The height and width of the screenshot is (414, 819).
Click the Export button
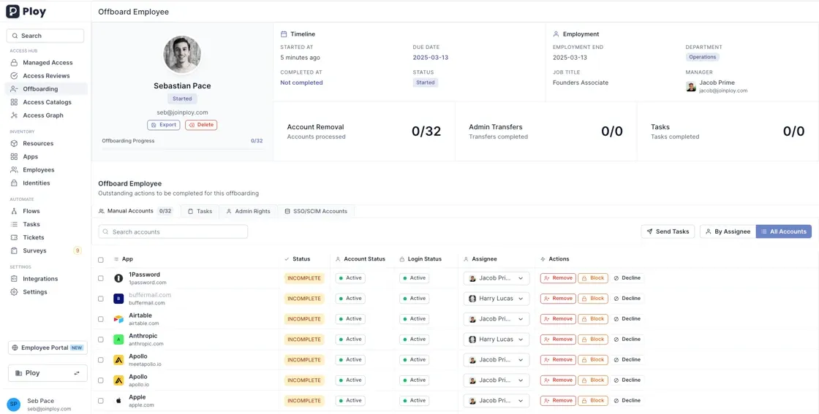coord(164,125)
